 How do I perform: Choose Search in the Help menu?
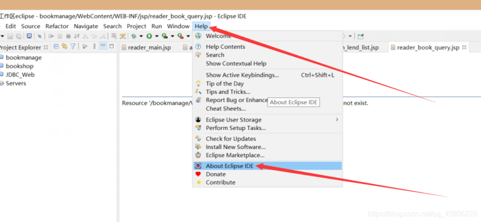coord(267,55)
